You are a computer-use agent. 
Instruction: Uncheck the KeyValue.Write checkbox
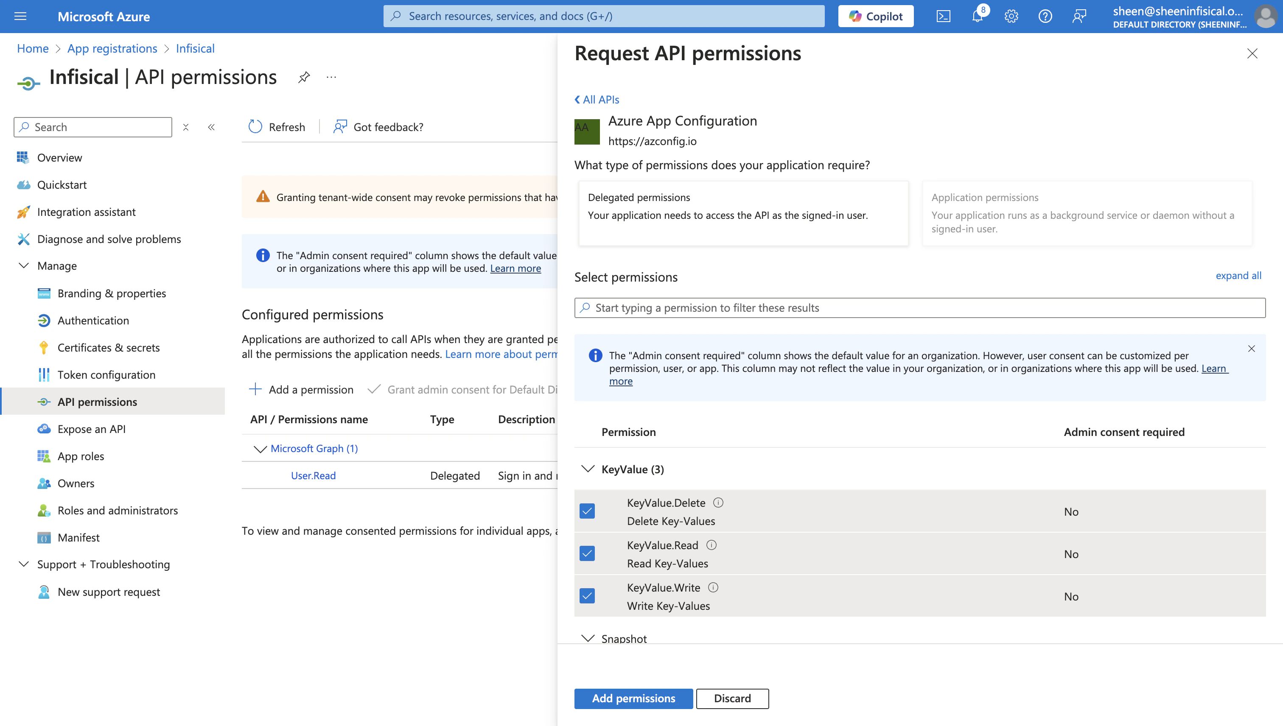[x=587, y=596]
